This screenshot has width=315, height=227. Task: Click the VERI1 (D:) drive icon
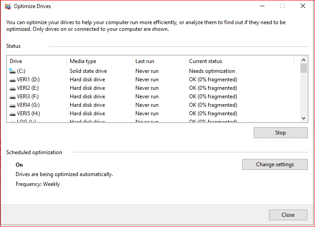(12, 80)
